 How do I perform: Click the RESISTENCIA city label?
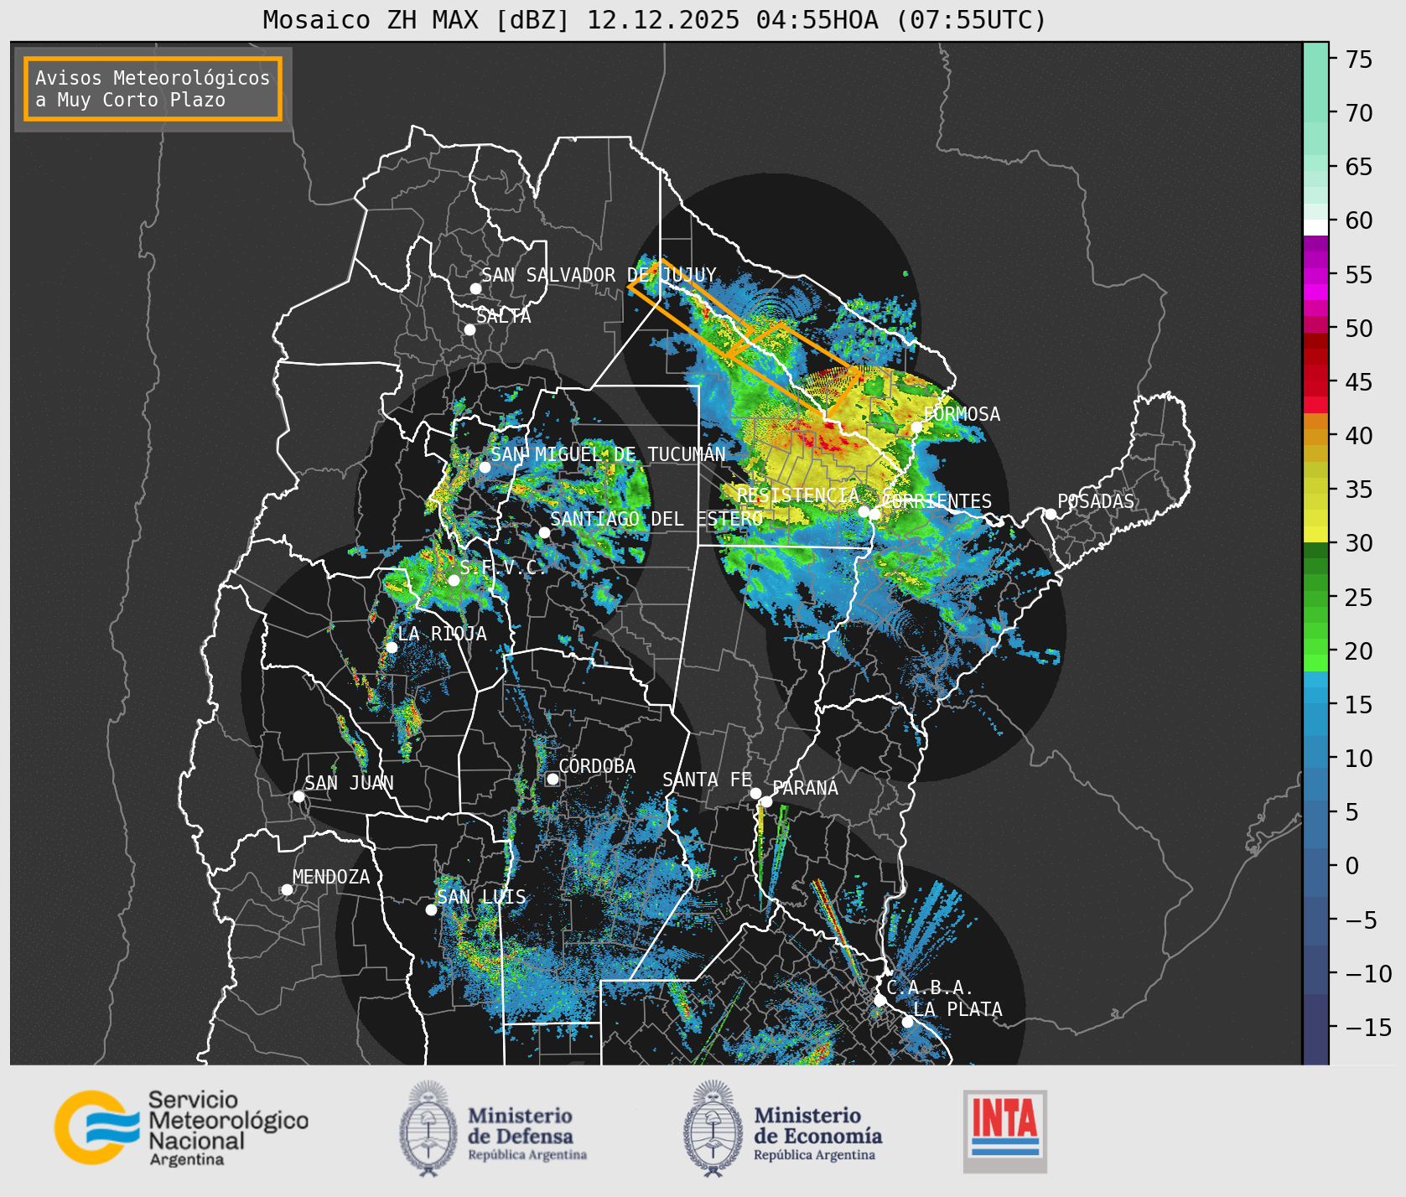[x=798, y=495]
